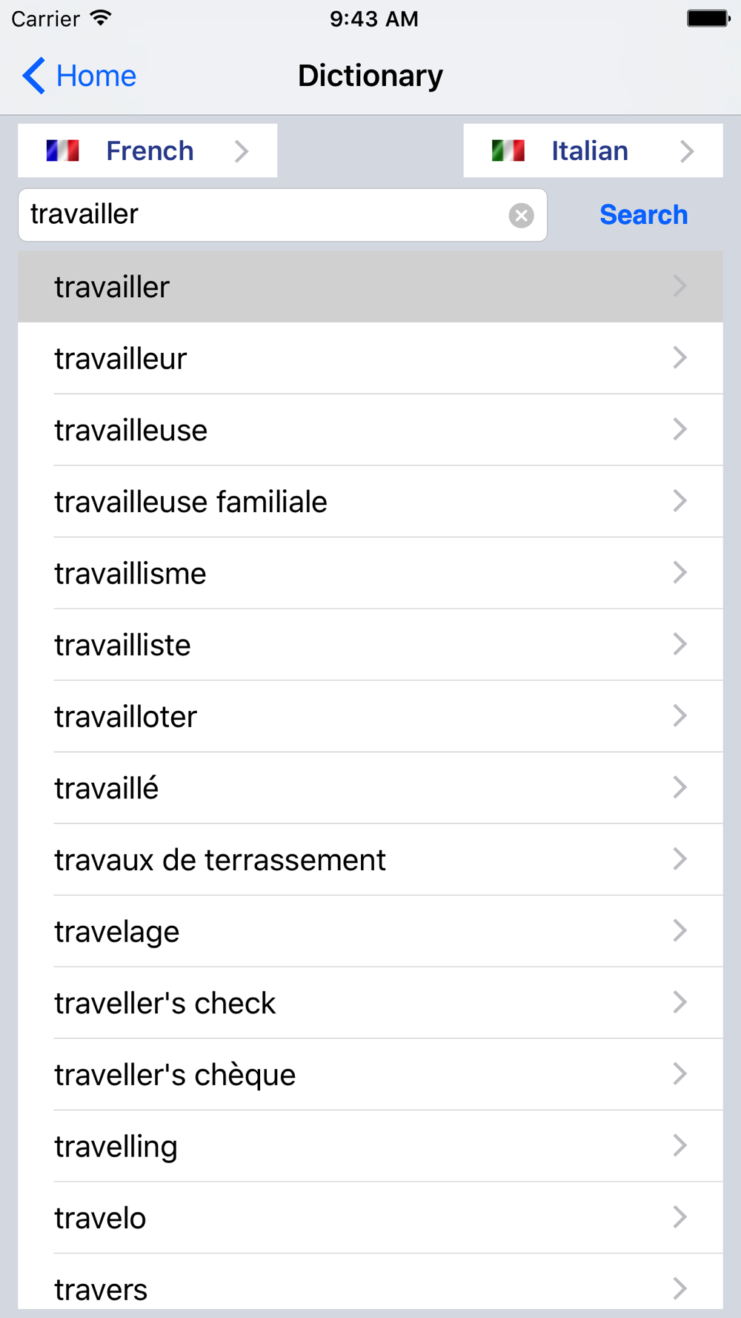Open the Italian target language selector
The image size is (741, 1318).
click(x=593, y=150)
